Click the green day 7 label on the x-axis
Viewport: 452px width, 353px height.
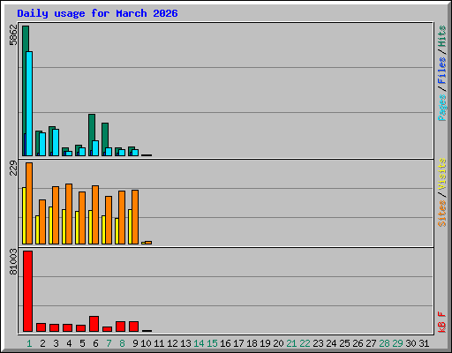109,343
